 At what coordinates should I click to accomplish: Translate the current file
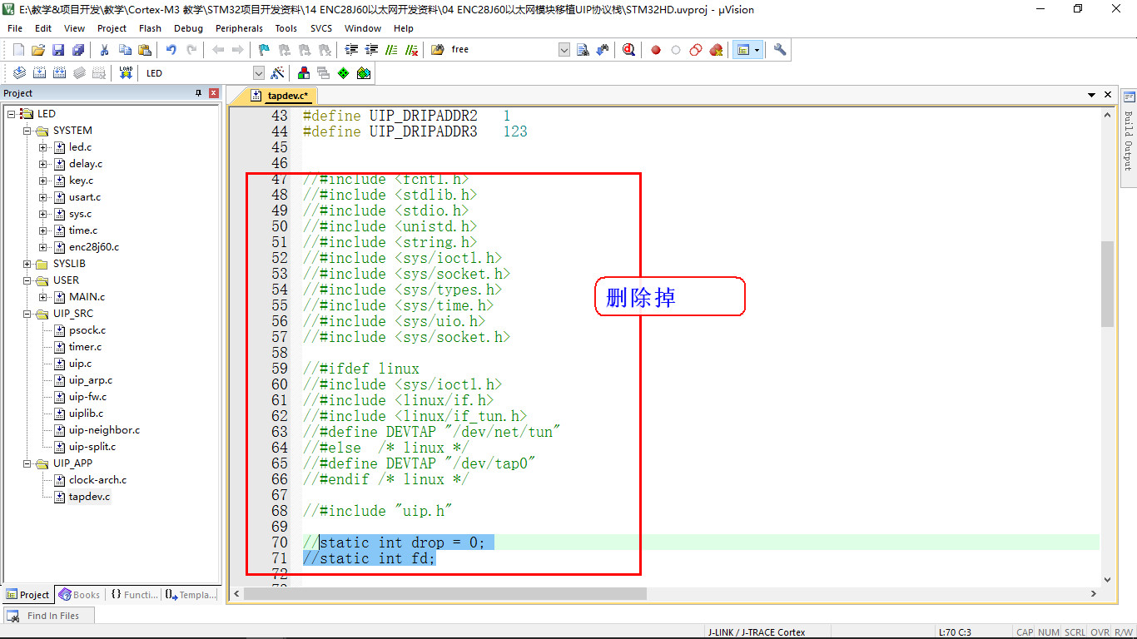tap(19, 72)
